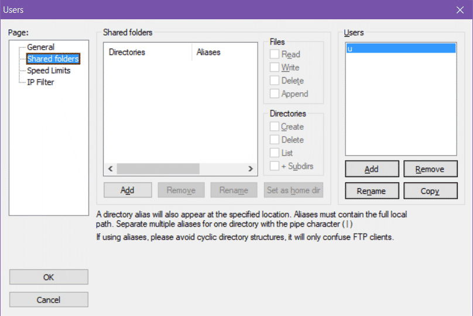Enable the Directories Create checkbox
This screenshot has height=316, width=473.
pyautogui.click(x=275, y=127)
